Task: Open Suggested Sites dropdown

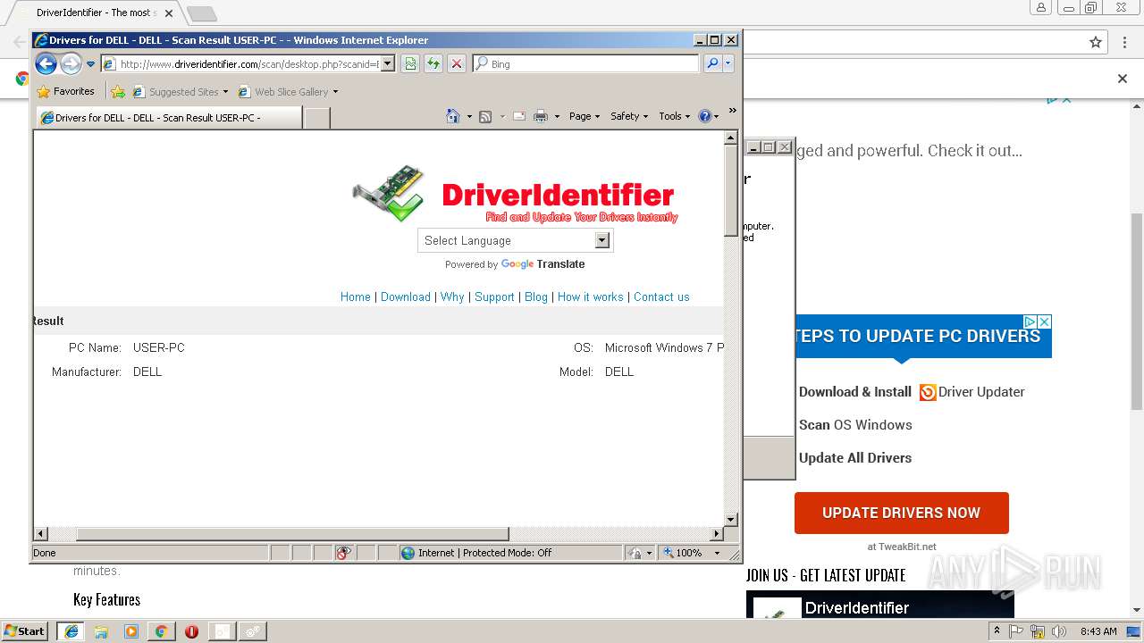Action: click(181, 91)
